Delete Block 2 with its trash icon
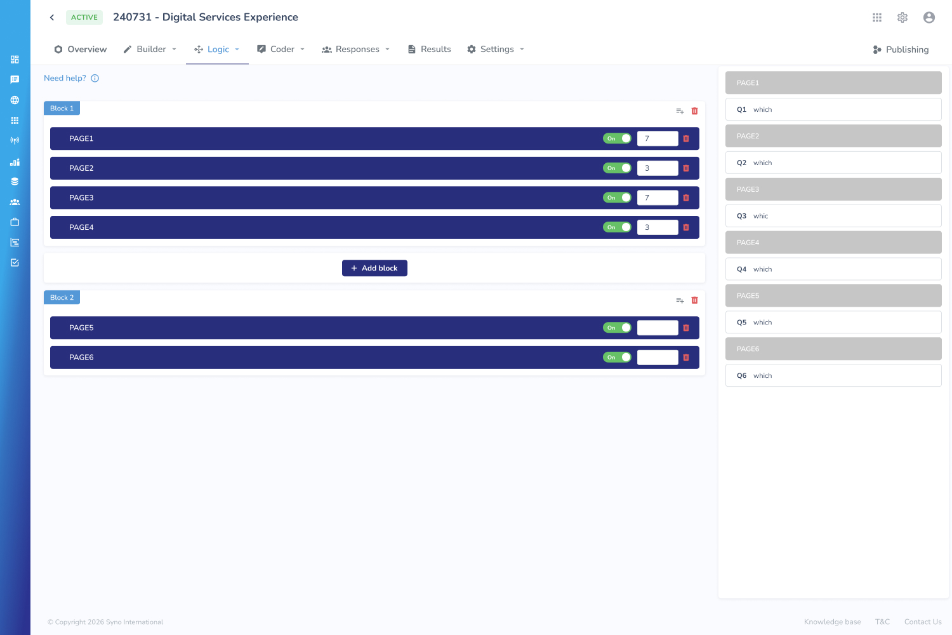The image size is (952, 635). [694, 300]
